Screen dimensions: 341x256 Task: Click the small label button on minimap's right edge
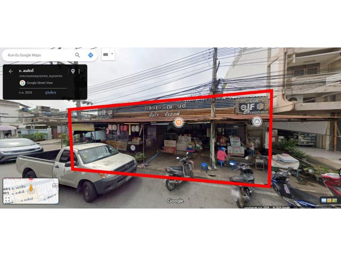(x=55, y=186)
